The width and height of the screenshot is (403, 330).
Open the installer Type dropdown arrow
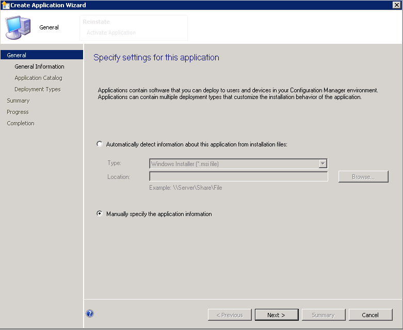click(x=323, y=163)
